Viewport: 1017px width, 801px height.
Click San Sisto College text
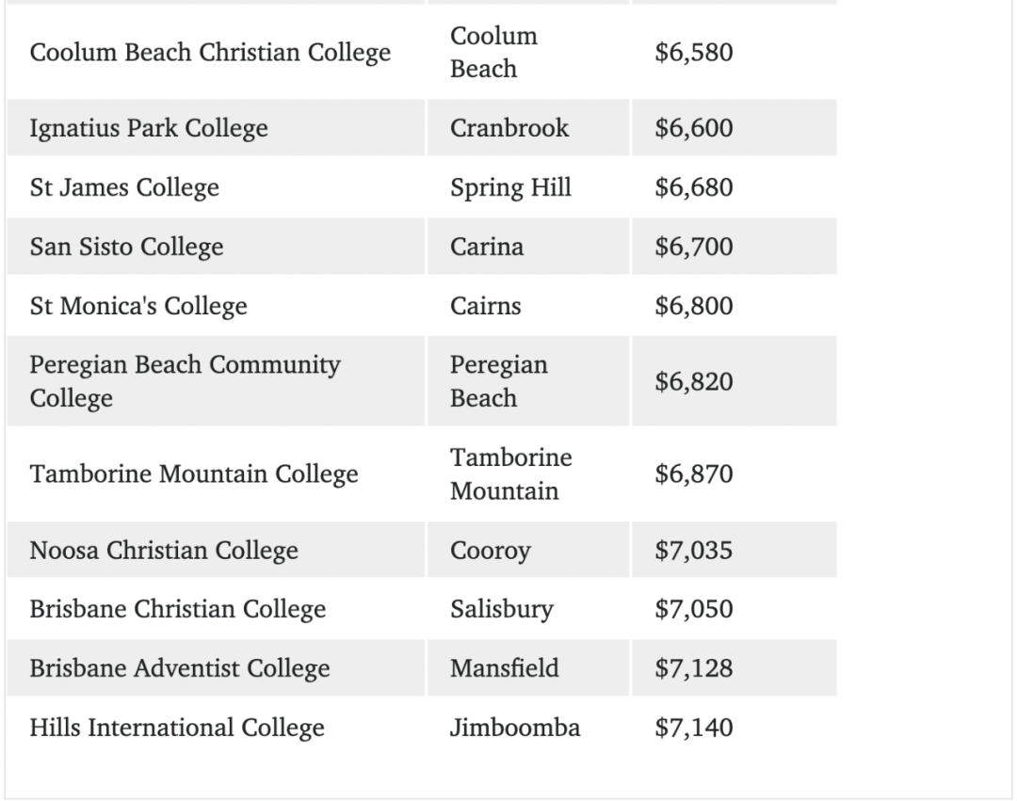click(126, 247)
